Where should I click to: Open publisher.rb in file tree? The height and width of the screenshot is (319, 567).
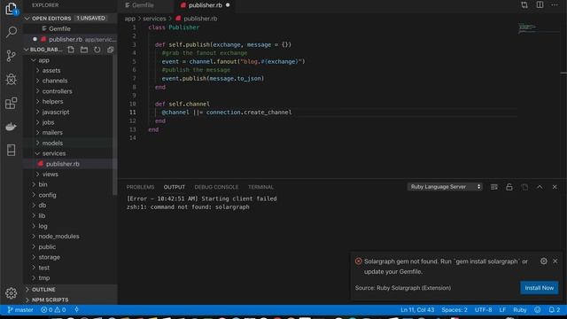point(71,164)
